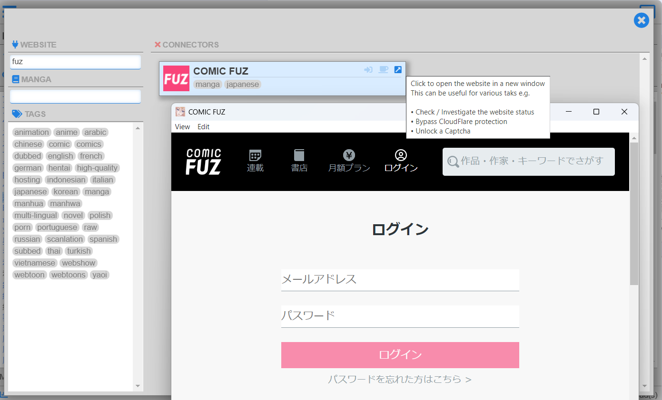Image resolution: width=662 pixels, height=400 pixels.
Task: Select the portuguese tag
Action: pyautogui.click(x=57, y=227)
